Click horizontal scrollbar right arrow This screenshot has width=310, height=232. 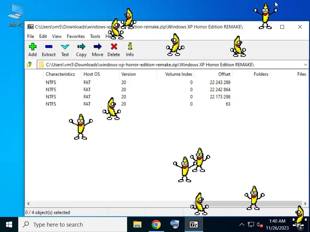pos(305,204)
